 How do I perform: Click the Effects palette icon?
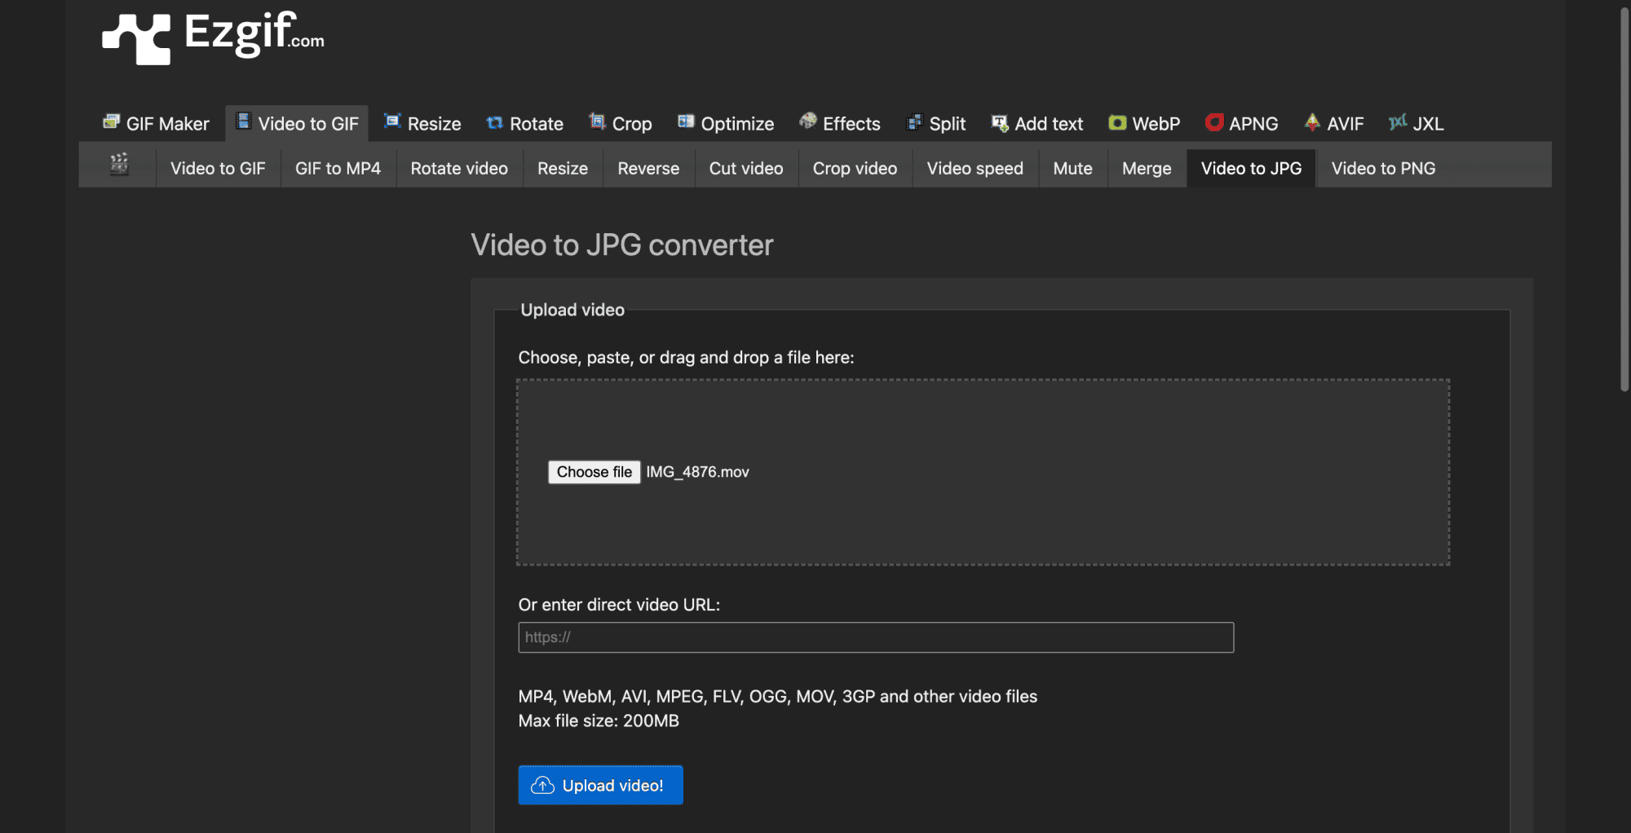click(x=808, y=121)
